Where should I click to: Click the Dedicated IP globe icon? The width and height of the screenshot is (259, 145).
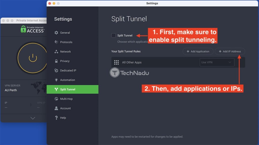coord(56,70)
